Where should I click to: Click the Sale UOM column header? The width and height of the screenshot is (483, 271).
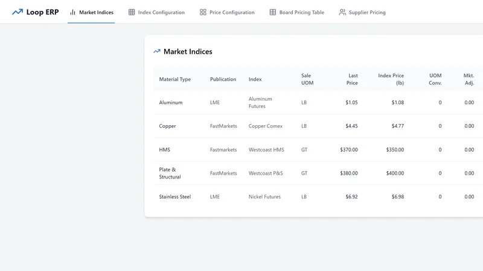pos(307,79)
